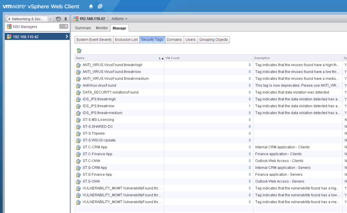Click the NSX Managers colored grid icon
Viewport: 347px width, 213px height.
pyautogui.click(x=9, y=26)
